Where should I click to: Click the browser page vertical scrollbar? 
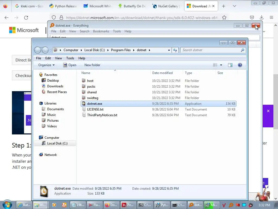(x=276, y=101)
